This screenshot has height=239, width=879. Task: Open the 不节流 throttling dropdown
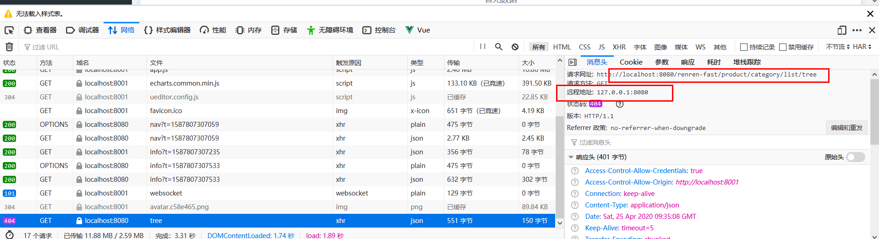(838, 47)
